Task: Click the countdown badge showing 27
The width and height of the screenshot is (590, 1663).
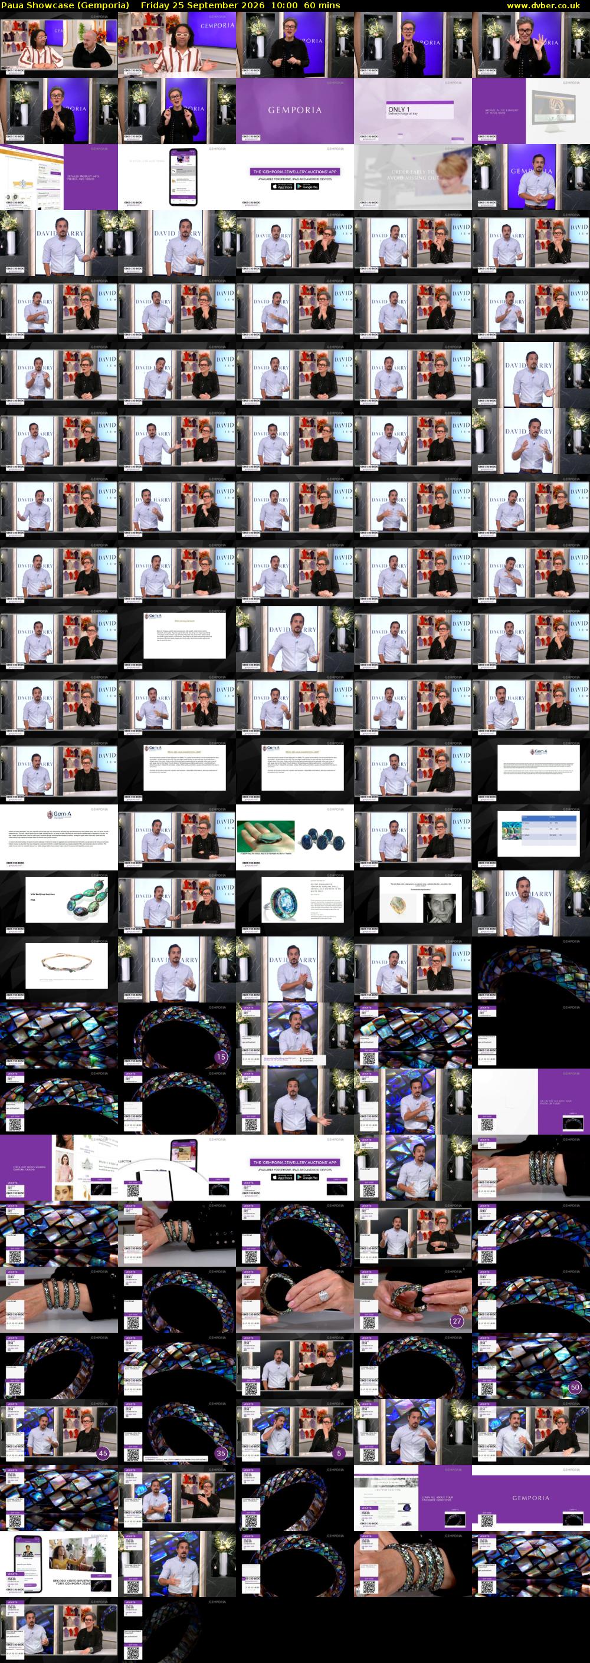Action: (x=457, y=1322)
